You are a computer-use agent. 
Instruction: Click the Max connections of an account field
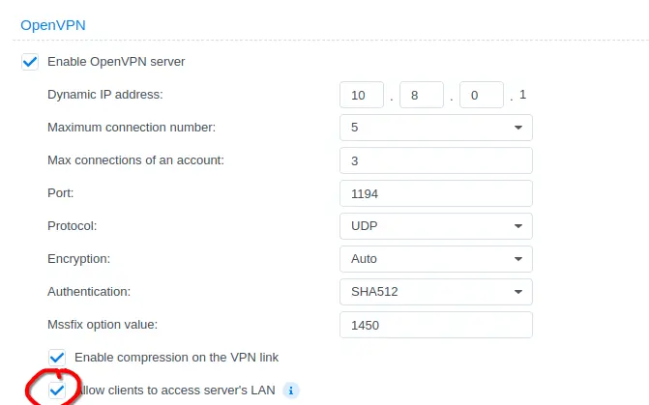click(x=436, y=160)
